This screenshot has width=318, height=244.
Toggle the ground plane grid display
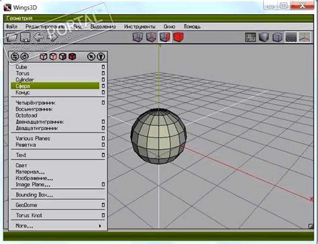click(291, 37)
